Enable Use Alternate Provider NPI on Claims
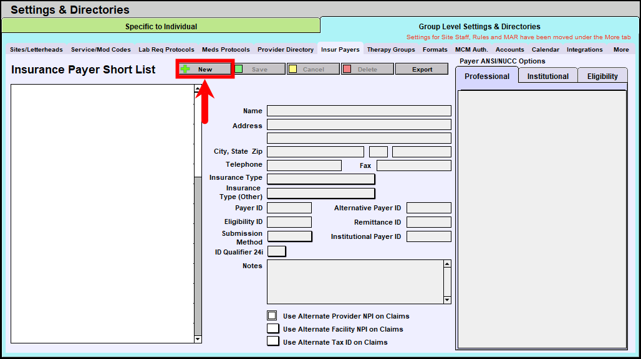The image size is (641, 359). point(272,315)
